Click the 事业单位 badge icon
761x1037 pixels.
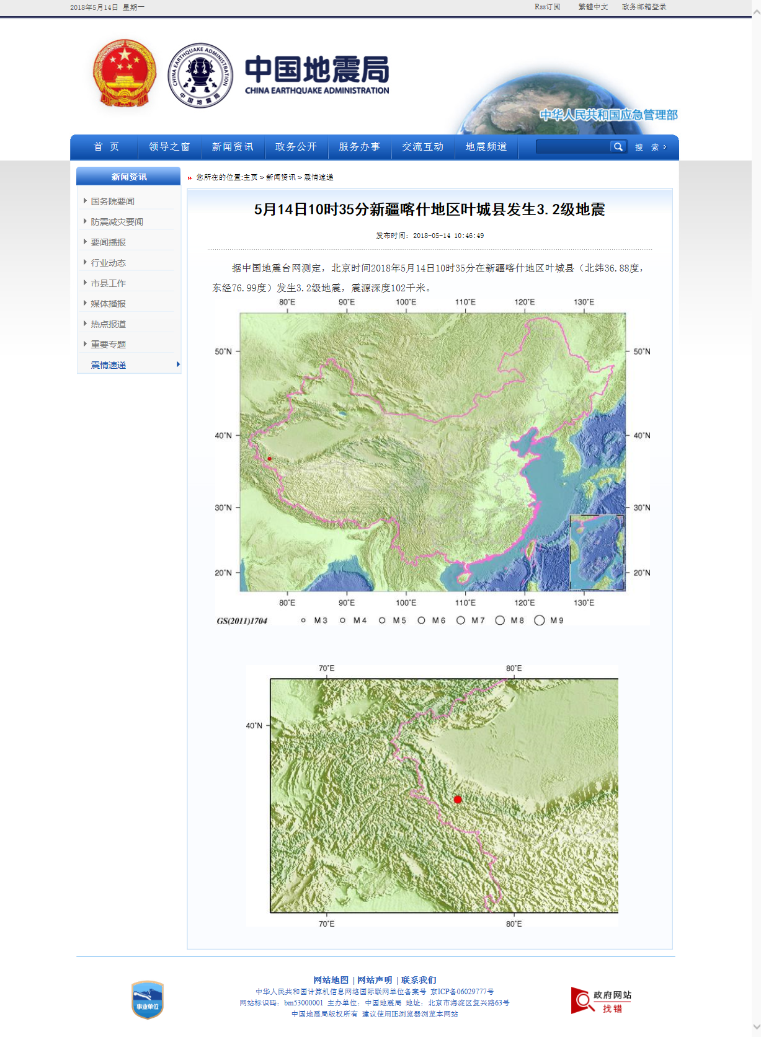[148, 1000]
